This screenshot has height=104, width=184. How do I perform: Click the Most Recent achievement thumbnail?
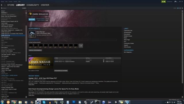tap(32, 34)
